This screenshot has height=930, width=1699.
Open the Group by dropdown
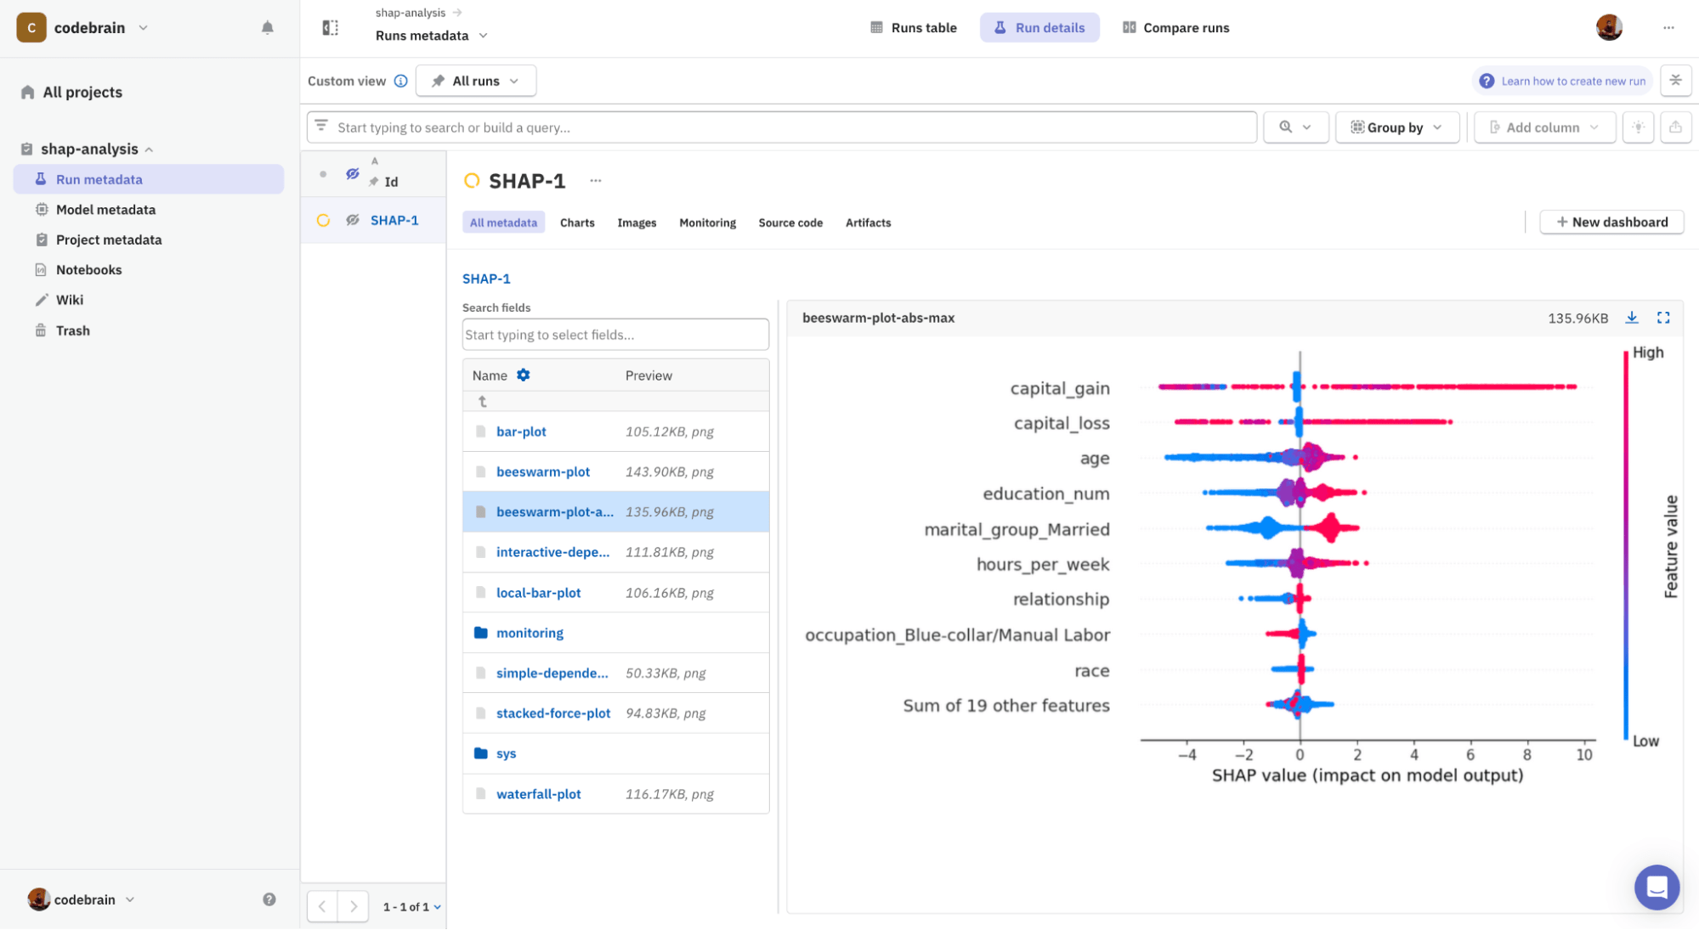[x=1396, y=127]
